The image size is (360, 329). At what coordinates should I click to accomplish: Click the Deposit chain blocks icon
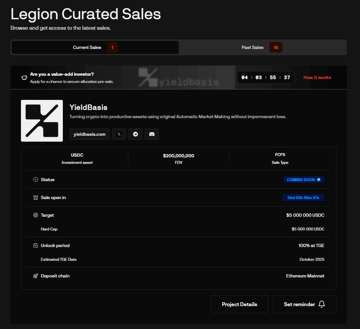click(x=36, y=276)
